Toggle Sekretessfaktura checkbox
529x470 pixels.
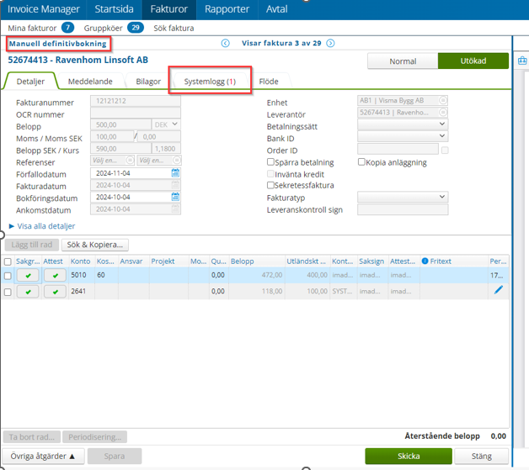pos(270,185)
